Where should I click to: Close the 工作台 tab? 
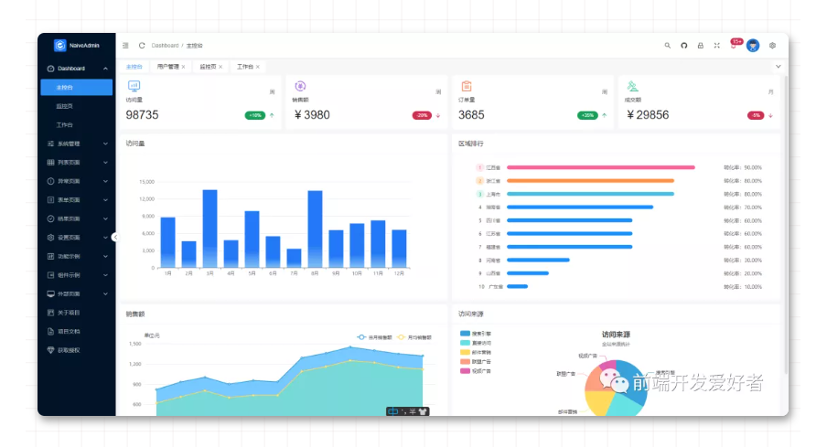[x=258, y=67]
